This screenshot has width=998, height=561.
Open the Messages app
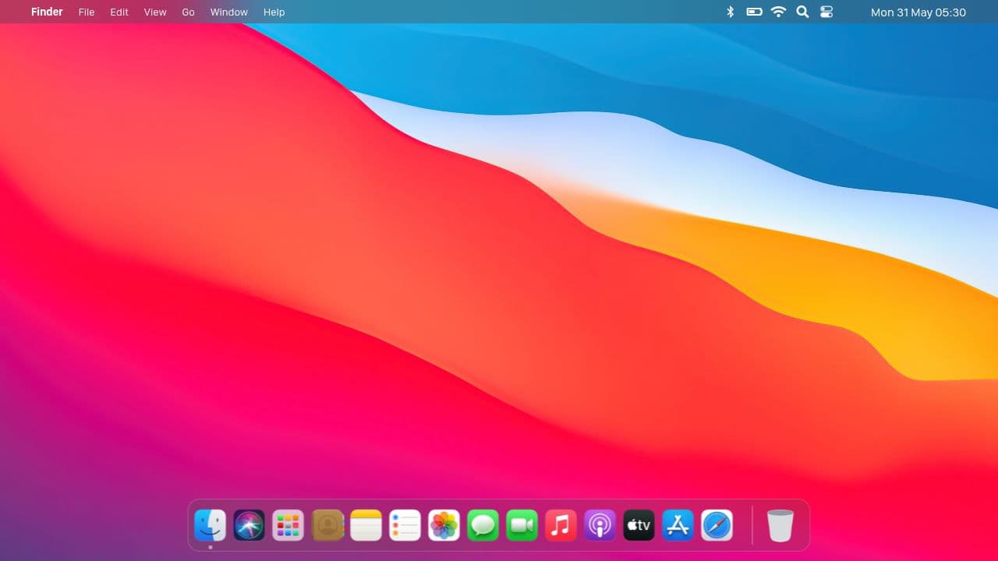(x=483, y=525)
